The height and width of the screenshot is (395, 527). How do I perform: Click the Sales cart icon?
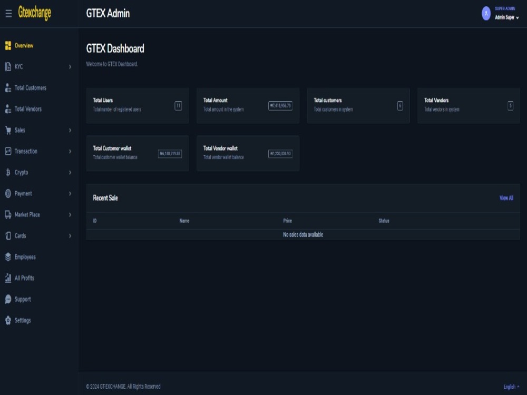click(8, 130)
